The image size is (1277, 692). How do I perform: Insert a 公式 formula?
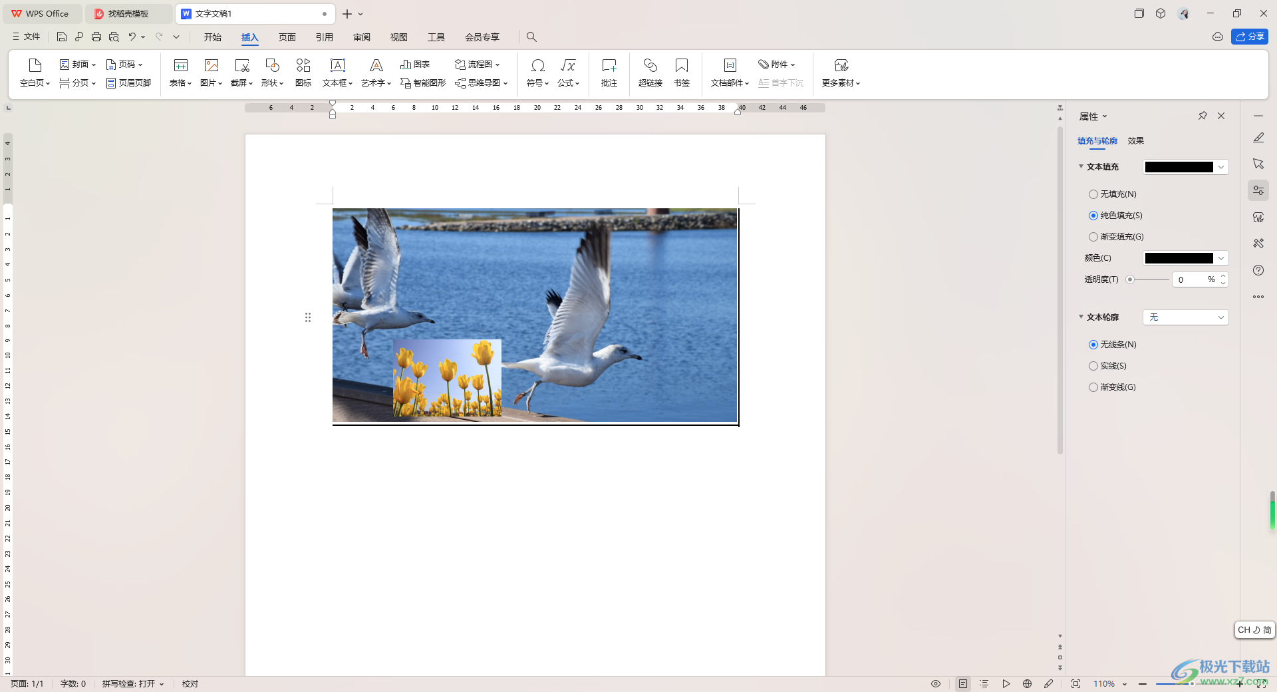[x=568, y=73]
